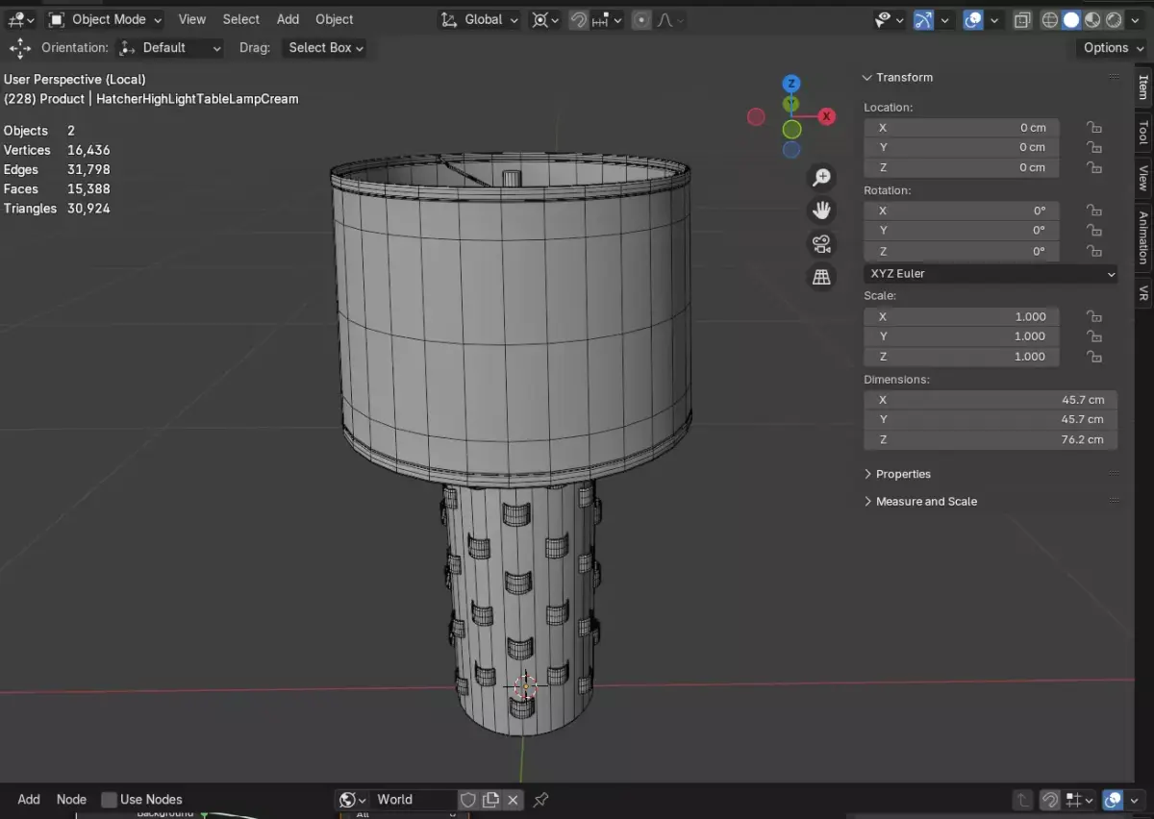Open the object visibility eye dropdown
Screen dimensions: 1154x819
pos(890,19)
